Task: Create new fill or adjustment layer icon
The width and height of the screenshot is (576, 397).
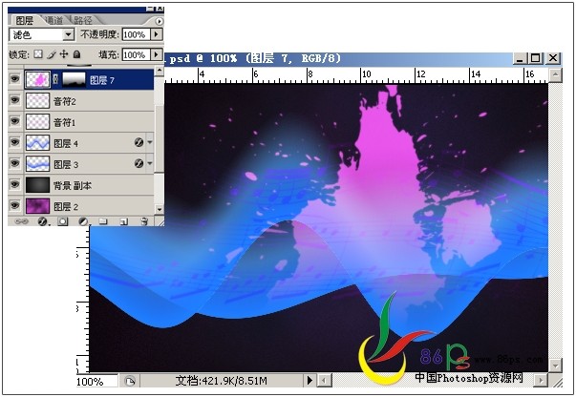Action: pyautogui.click(x=83, y=221)
